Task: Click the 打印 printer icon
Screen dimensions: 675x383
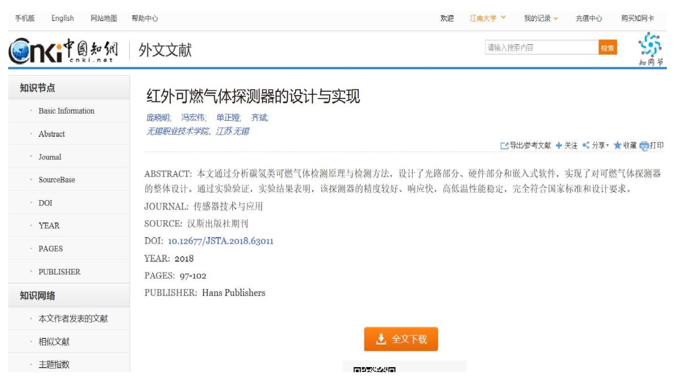Action: click(644, 145)
